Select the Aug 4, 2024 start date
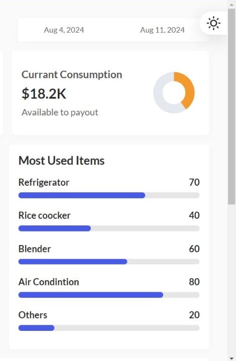The height and width of the screenshot is (361, 236). tap(64, 30)
